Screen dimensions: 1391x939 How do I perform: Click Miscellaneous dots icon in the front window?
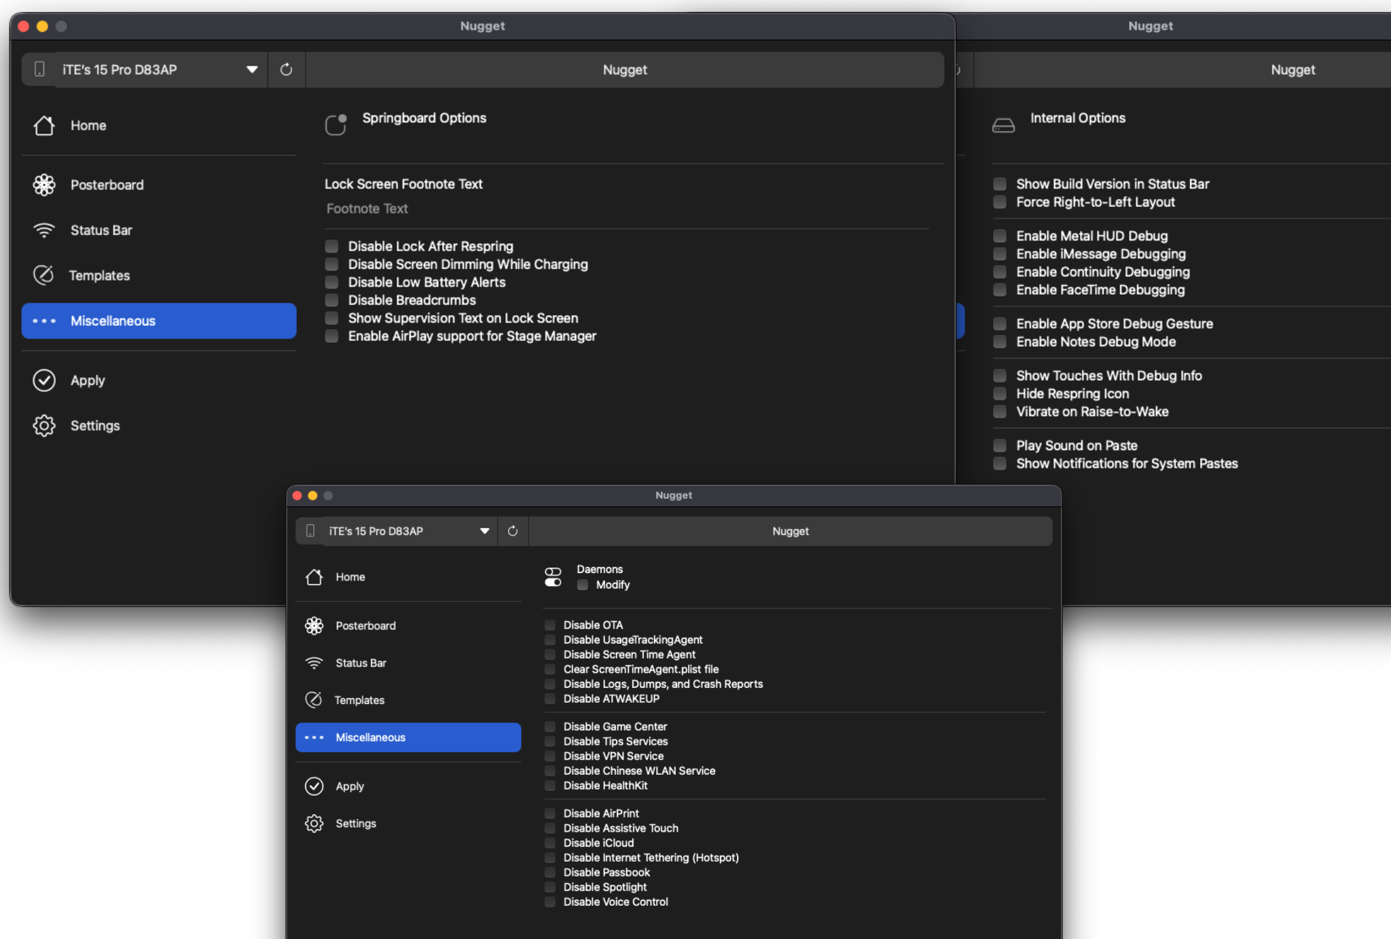click(314, 737)
